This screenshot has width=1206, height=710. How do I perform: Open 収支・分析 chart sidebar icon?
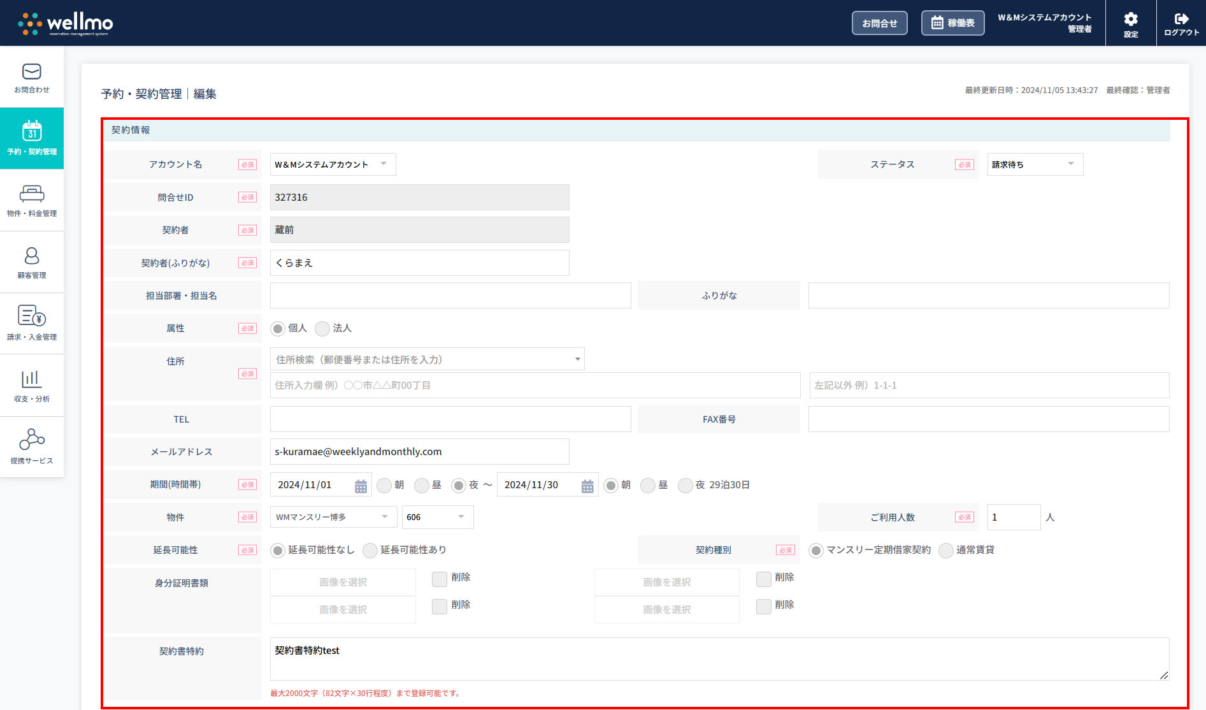point(32,379)
